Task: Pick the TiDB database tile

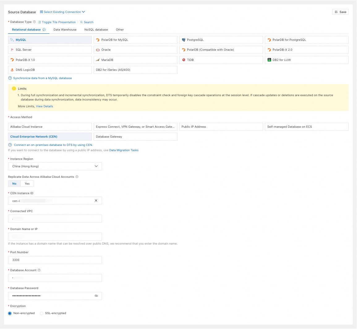Action: click(x=221, y=60)
